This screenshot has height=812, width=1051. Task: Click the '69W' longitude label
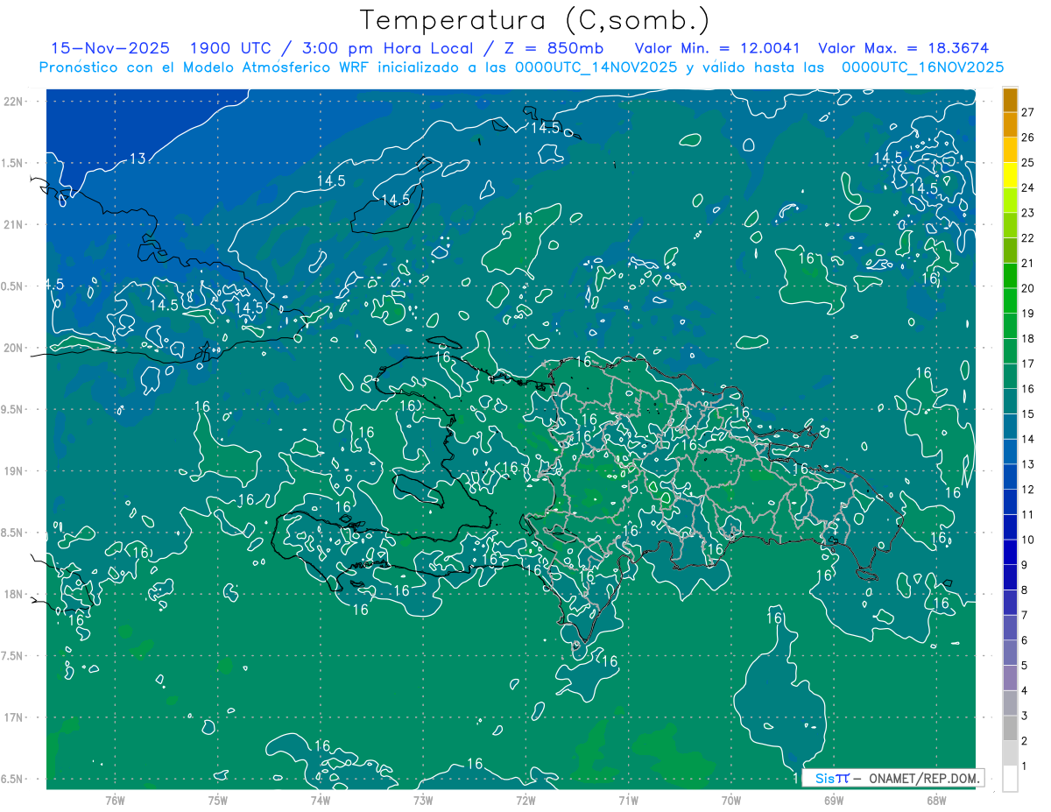tap(834, 801)
